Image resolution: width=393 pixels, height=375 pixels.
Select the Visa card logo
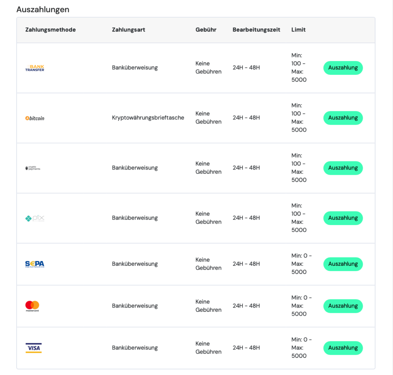pos(34,348)
